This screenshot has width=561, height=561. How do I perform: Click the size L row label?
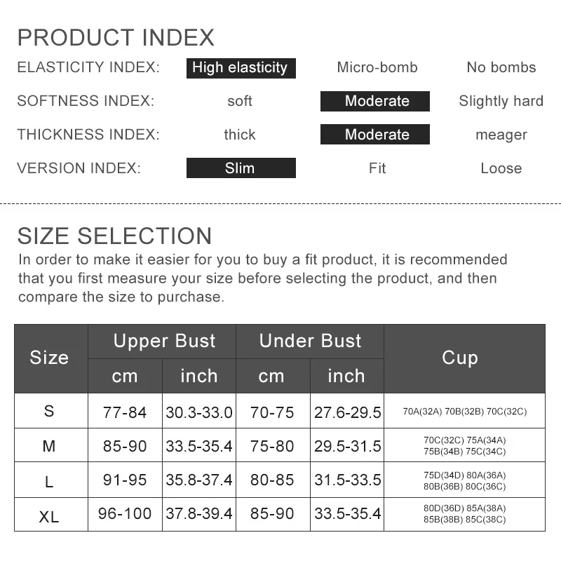[49, 480]
